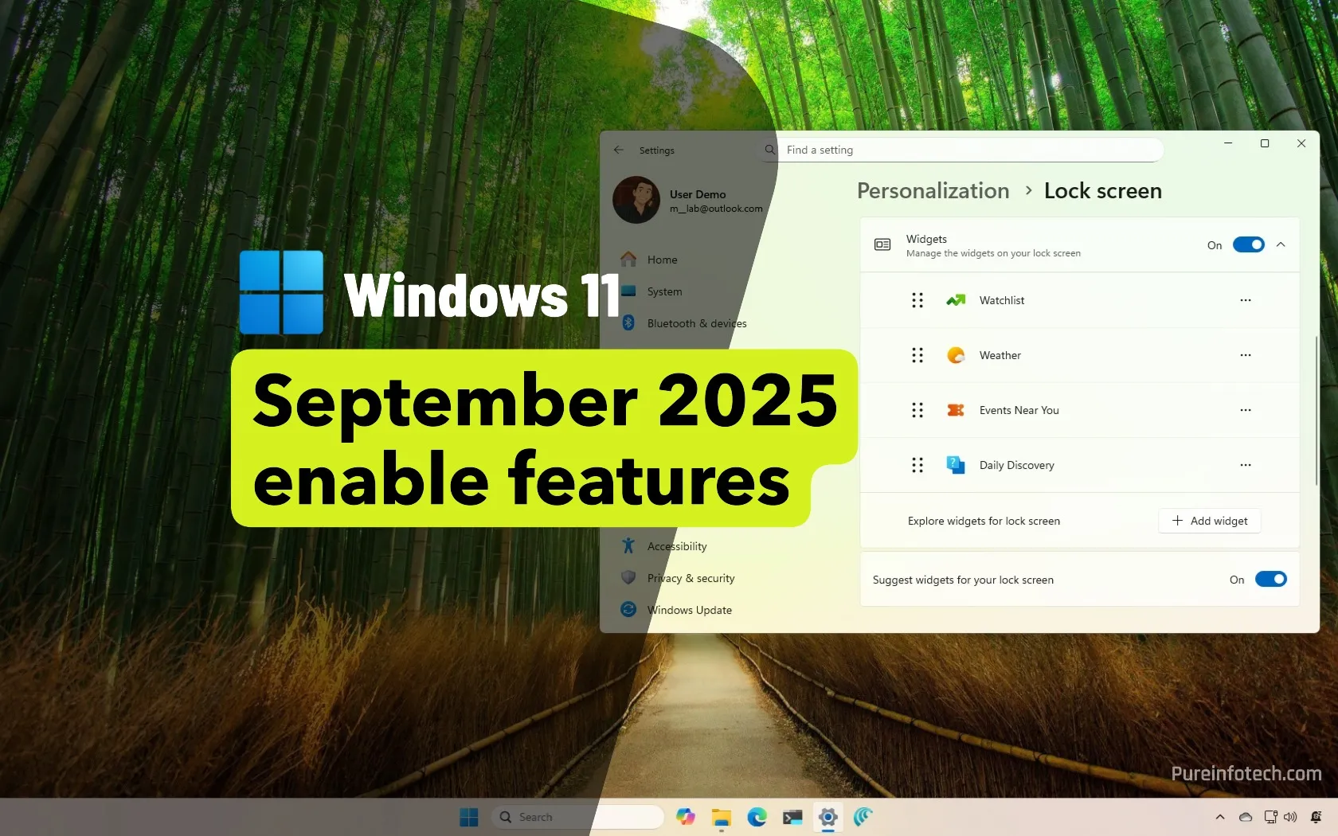Viewport: 1338px width, 836px height.
Task: Click the Windows Update sync icon
Action: click(x=628, y=609)
